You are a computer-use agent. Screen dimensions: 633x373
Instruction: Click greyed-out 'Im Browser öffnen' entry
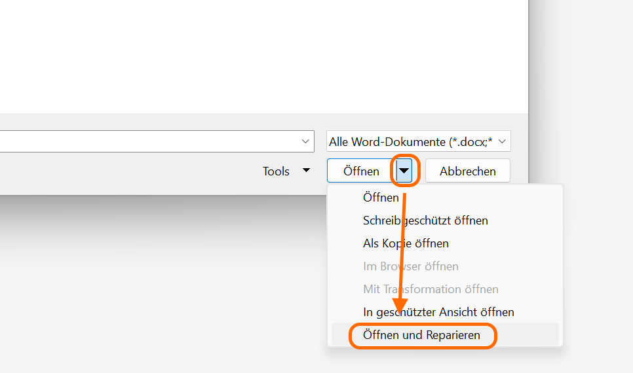[411, 266]
